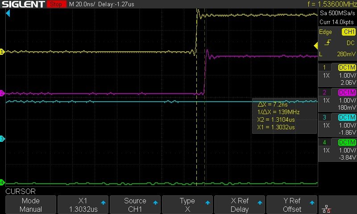Click the channel 1 offset 2.06V value
This screenshot has height=214, width=357.
[x=348, y=82]
